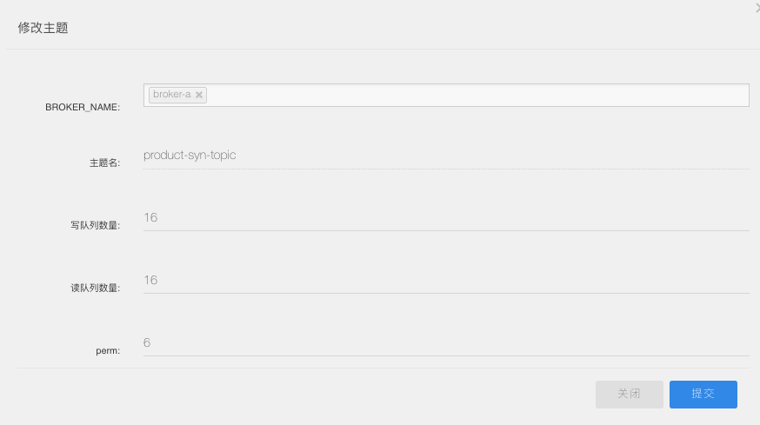Click the dialog header area beside 修改主题
760x425 pixels.
click(388, 28)
